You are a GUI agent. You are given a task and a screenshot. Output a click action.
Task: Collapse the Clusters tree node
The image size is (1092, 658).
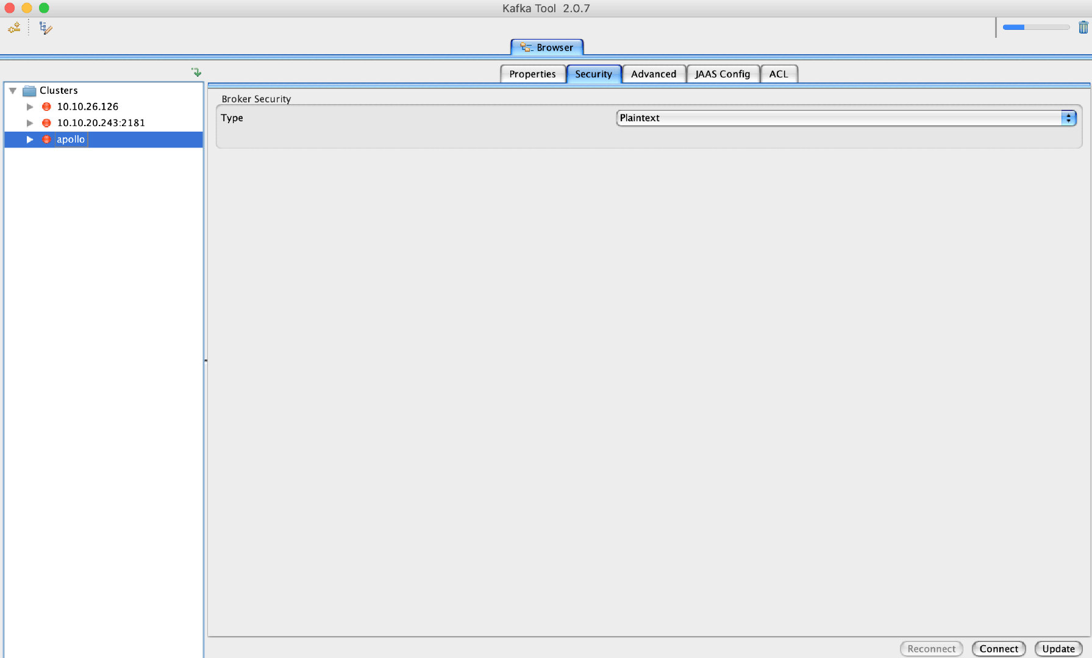[13, 90]
